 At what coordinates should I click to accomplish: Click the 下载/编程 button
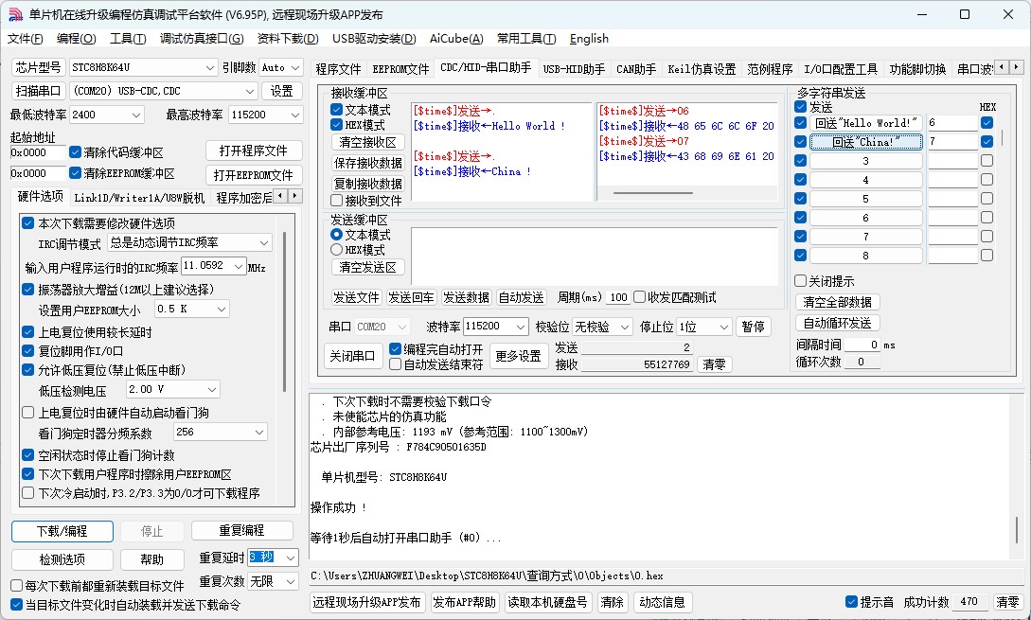click(x=62, y=531)
